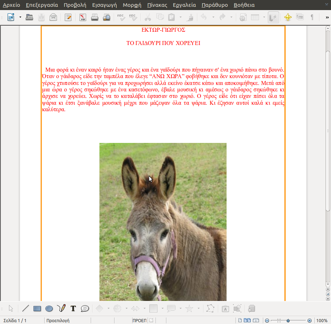Click the Cut scissors icon
Viewport: 331px width, 324px height.
point(148,17)
